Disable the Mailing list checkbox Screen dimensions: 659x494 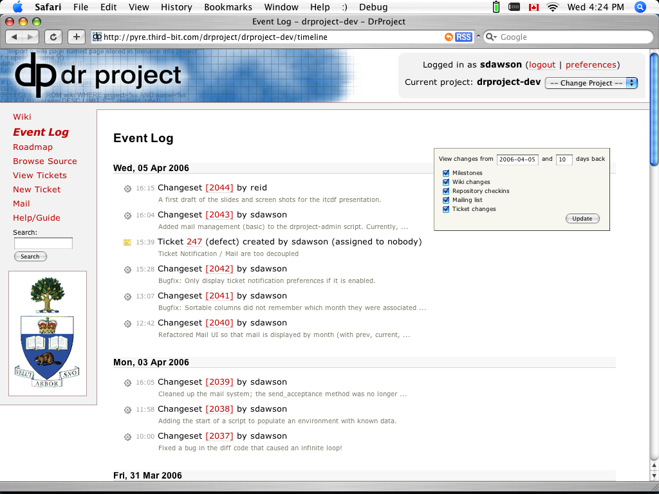446,200
